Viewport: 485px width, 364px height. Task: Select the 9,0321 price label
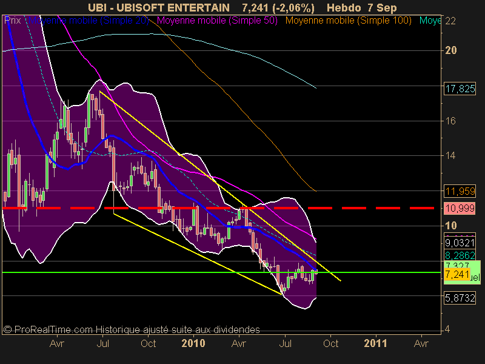click(460, 243)
